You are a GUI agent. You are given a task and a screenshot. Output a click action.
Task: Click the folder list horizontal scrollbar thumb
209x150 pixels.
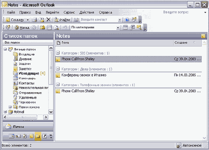point(22,117)
